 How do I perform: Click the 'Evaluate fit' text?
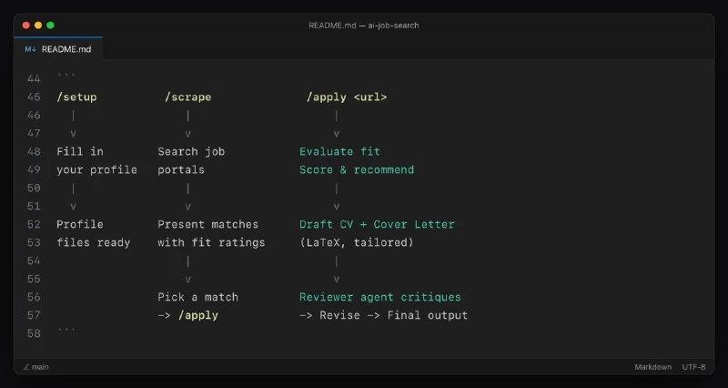(x=339, y=151)
